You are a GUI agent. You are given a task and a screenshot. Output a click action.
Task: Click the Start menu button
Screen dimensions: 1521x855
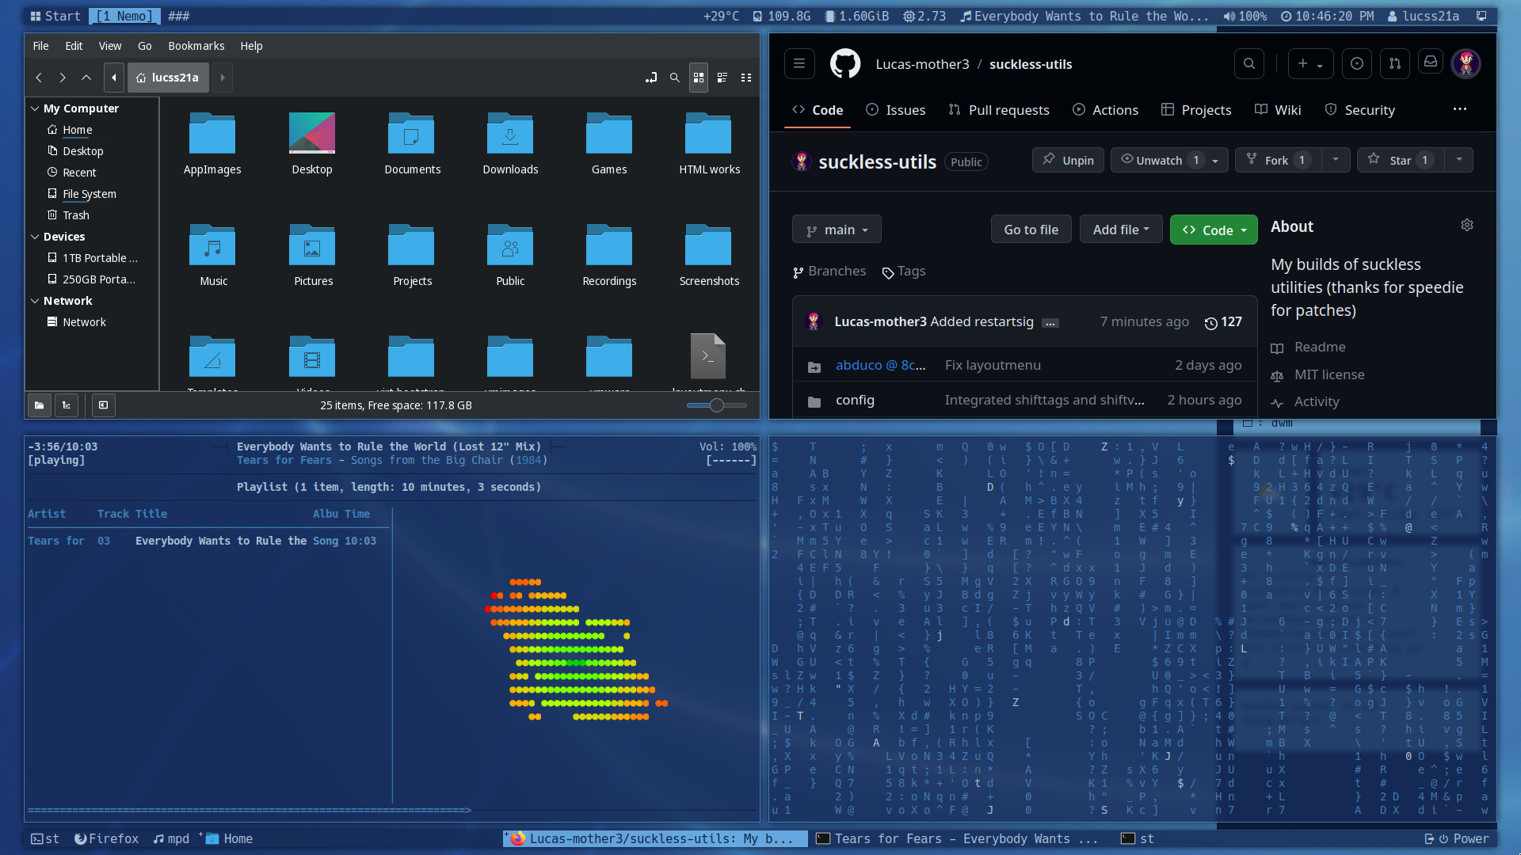(x=55, y=16)
